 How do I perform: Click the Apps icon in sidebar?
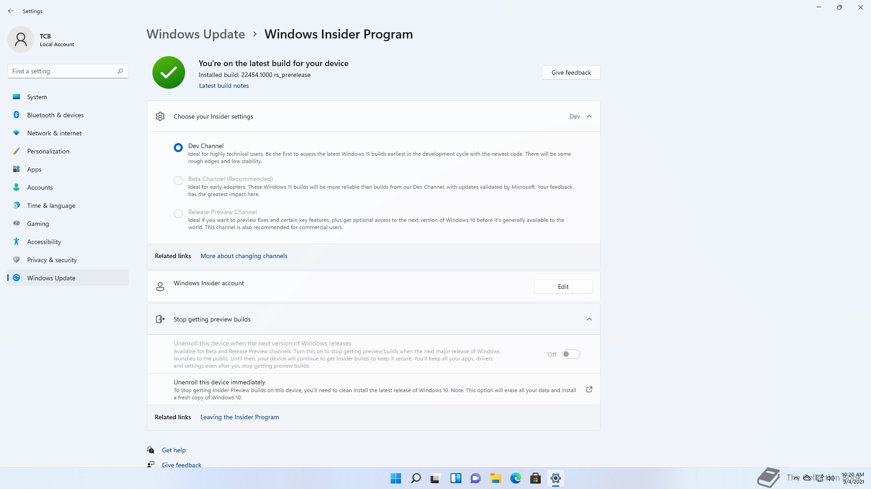[x=16, y=169]
